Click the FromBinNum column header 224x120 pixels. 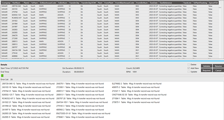(x=142, y=3)
